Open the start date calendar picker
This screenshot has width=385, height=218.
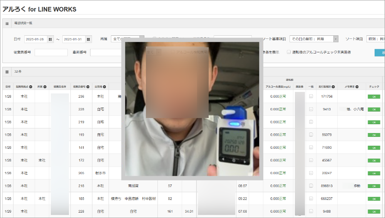click(51, 39)
